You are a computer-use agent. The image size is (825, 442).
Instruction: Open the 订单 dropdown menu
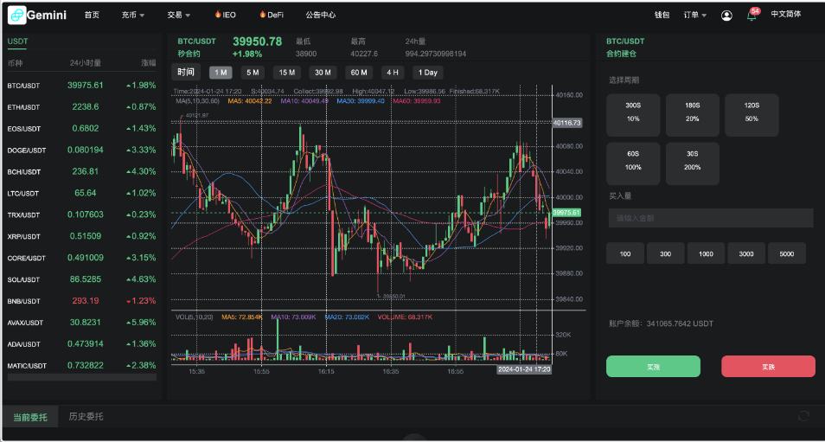pyautogui.click(x=694, y=15)
